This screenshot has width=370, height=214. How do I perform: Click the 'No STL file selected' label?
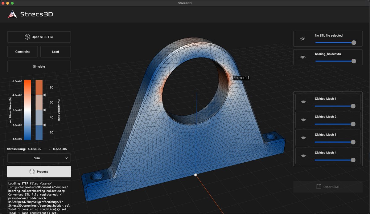[x=329, y=35]
